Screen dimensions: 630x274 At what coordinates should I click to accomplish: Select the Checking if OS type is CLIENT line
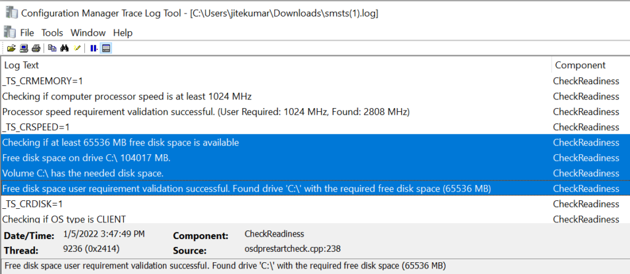click(315, 218)
